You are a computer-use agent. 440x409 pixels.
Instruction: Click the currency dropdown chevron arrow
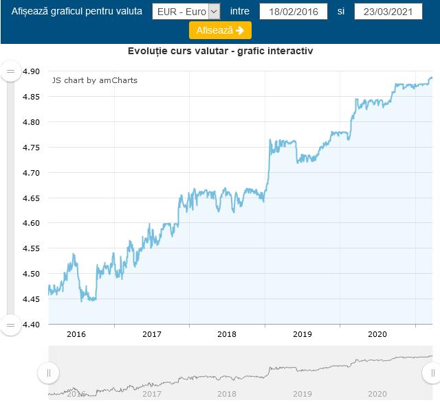coord(214,12)
